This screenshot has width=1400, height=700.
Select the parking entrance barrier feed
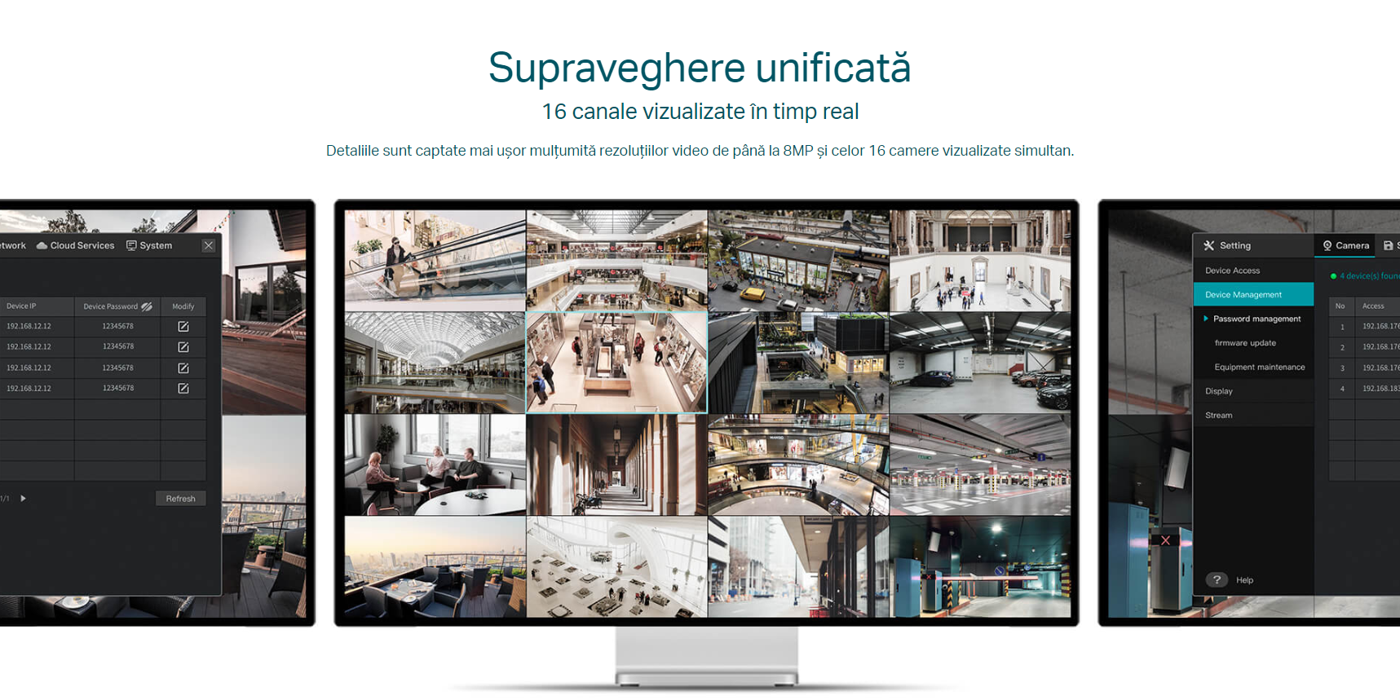pos(980,566)
